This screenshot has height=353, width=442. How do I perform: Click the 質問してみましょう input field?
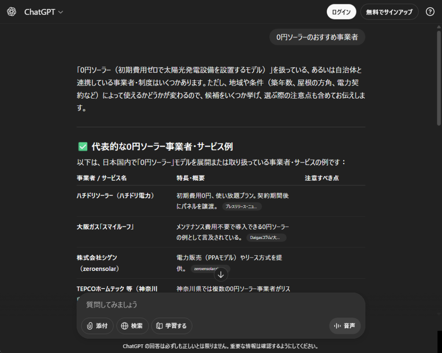tap(173, 305)
